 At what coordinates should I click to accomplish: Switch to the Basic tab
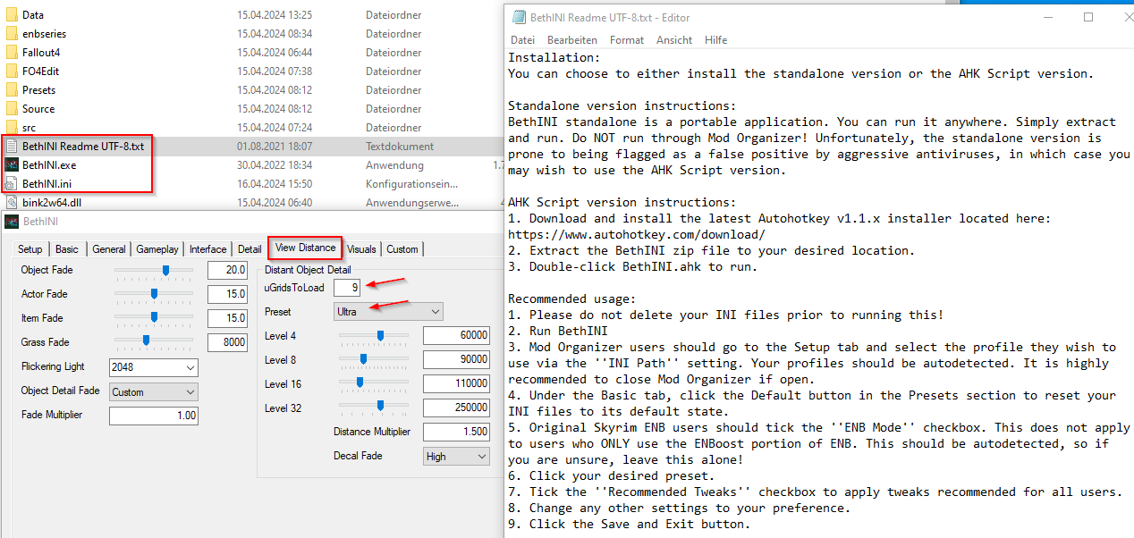point(67,249)
